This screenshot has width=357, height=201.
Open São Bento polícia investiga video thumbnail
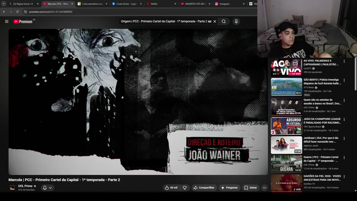pos(286,87)
